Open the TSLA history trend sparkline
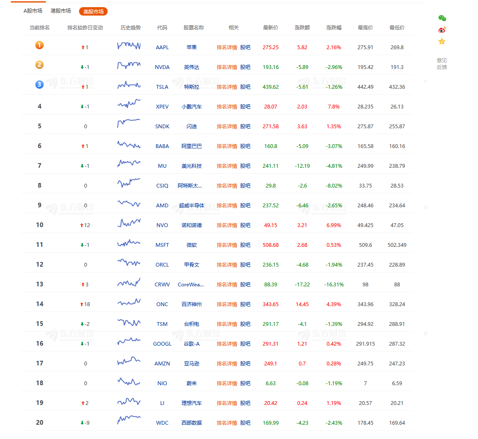478x439 pixels. [x=129, y=85]
